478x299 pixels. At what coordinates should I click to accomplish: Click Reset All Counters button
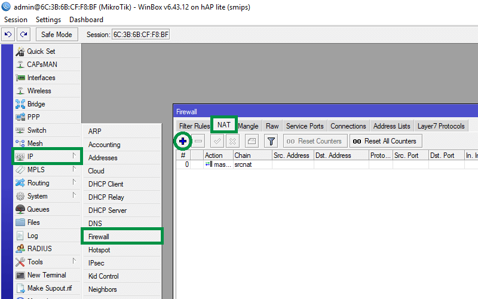click(x=385, y=141)
